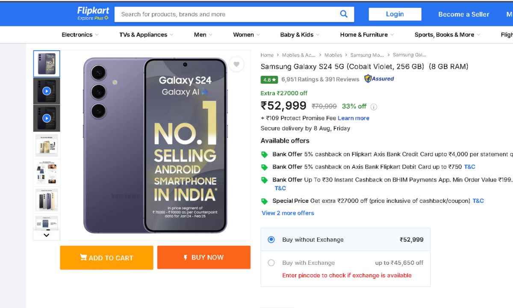513x308 pixels.
Task: Select the gold phone thumbnail image
Action: (x=47, y=145)
